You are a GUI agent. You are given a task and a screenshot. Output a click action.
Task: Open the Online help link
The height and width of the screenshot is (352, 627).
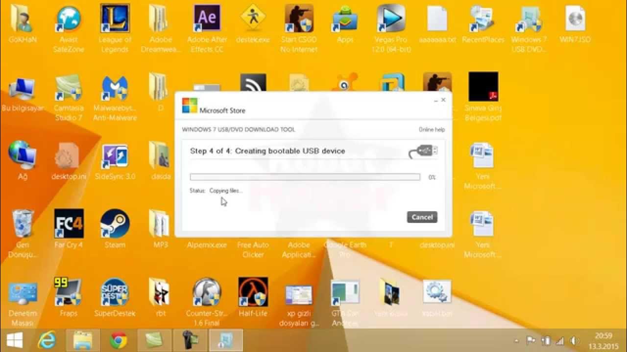432,130
